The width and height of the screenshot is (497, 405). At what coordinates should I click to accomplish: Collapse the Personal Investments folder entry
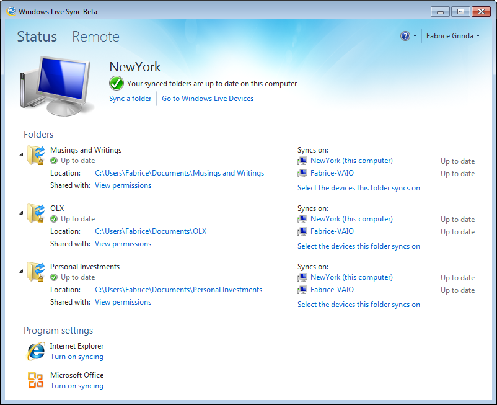coord(21,271)
